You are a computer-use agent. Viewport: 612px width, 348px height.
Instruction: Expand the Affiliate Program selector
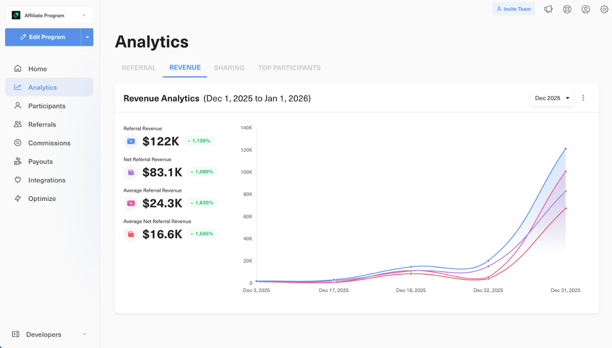coord(49,15)
